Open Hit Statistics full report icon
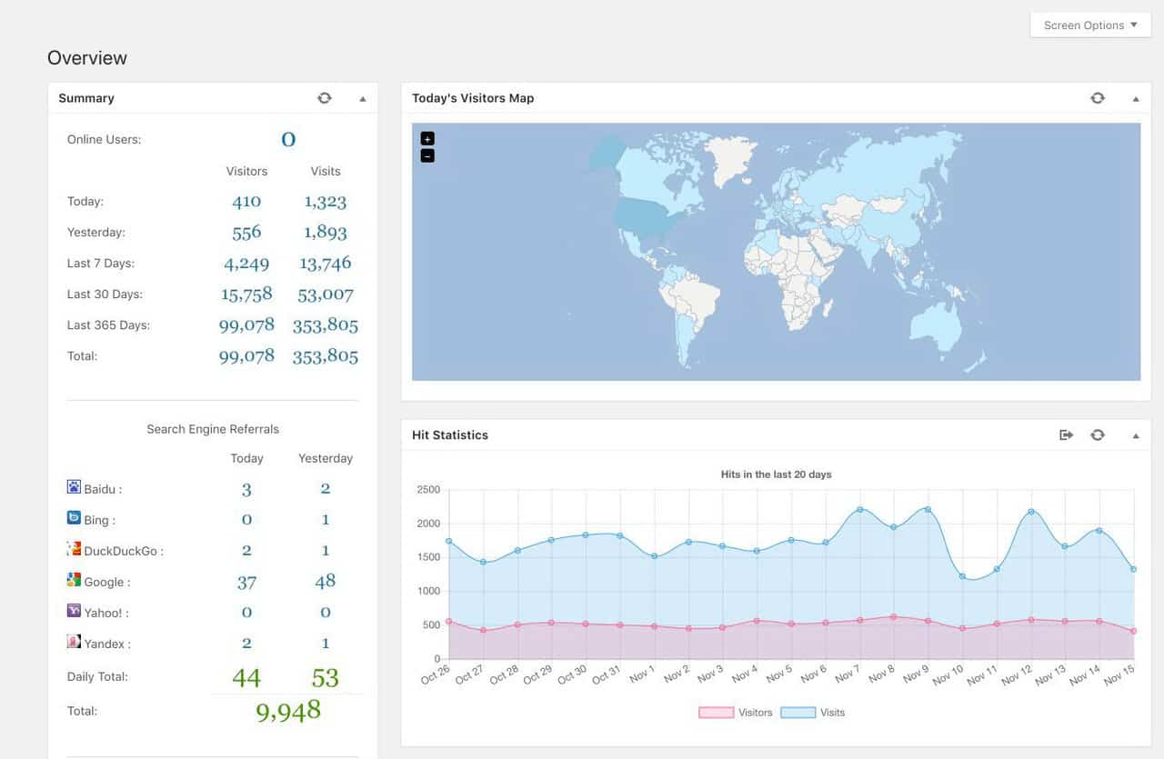 1067,435
